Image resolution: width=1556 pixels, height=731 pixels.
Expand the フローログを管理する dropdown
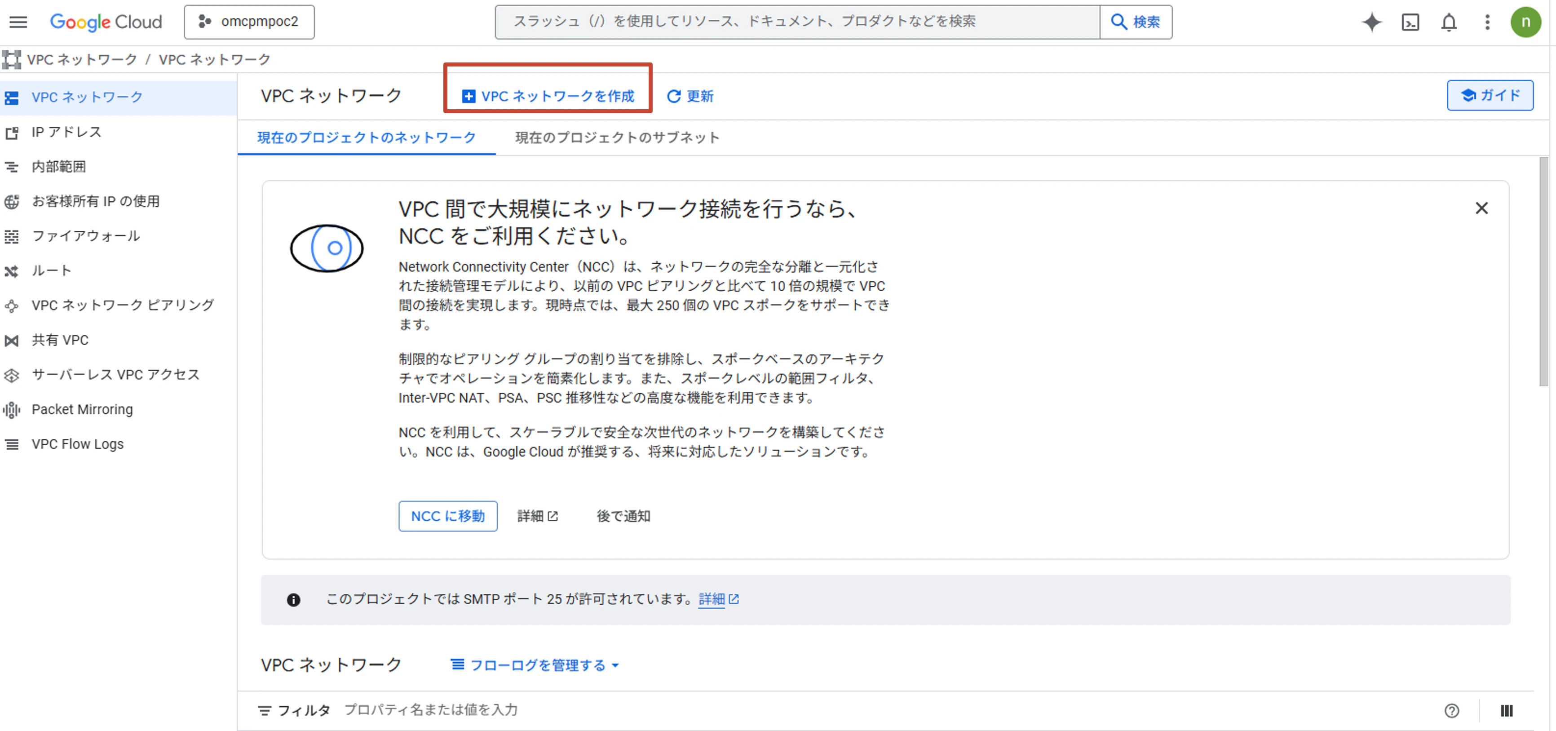click(x=535, y=665)
